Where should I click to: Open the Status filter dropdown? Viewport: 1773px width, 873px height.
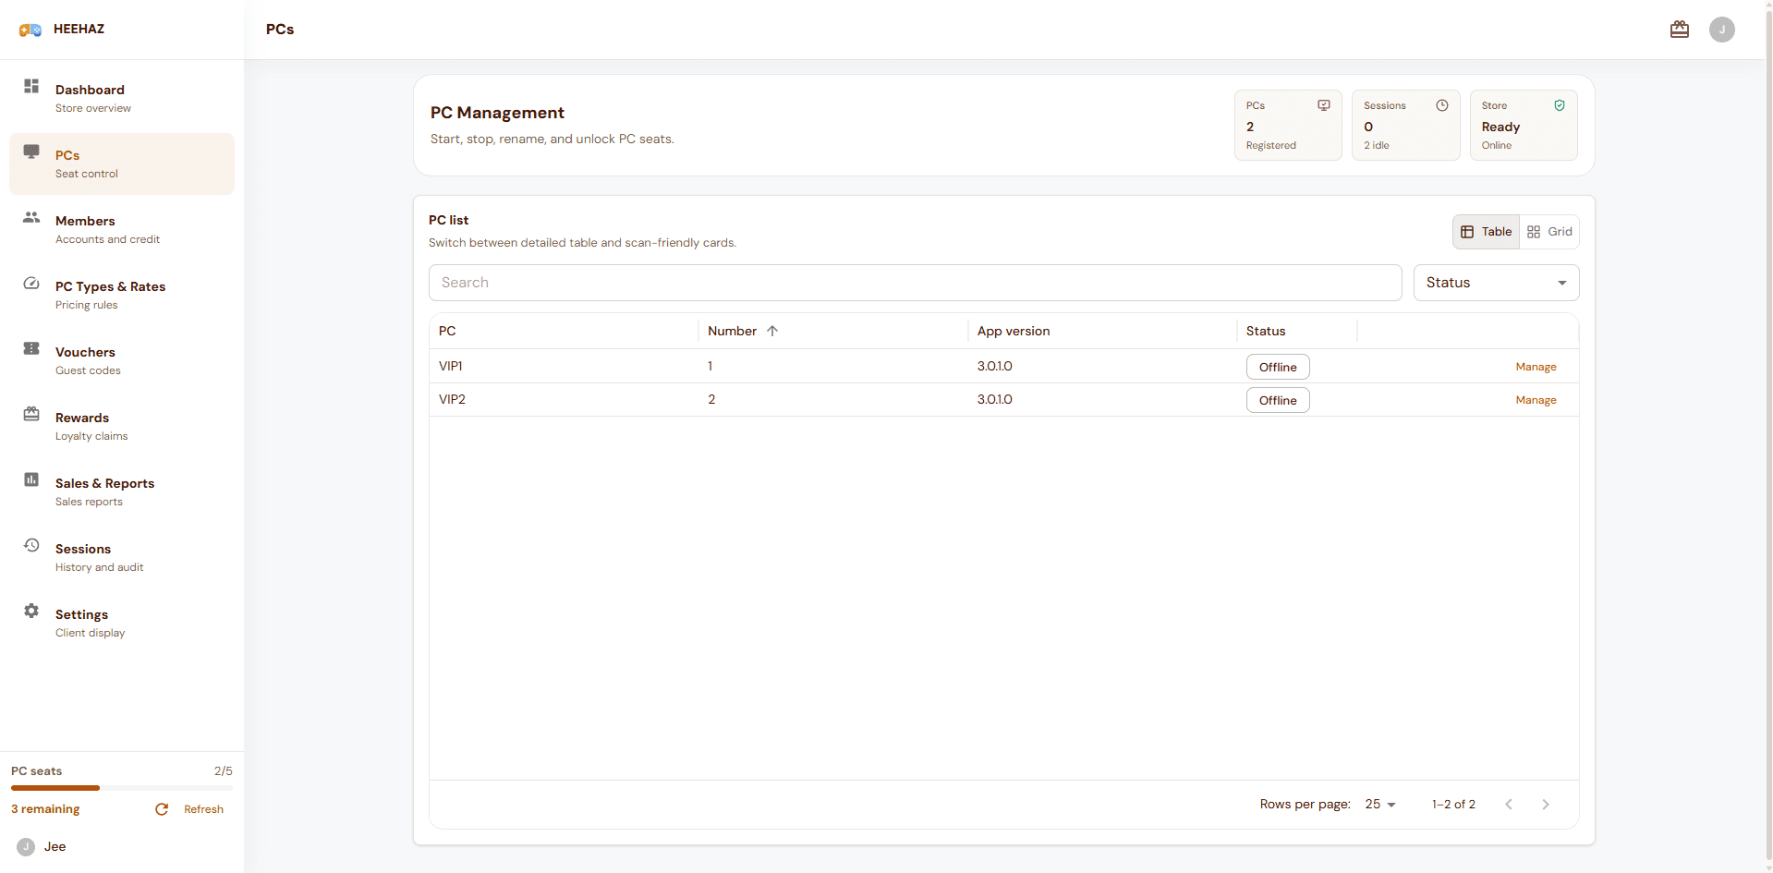[x=1496, y=283]
